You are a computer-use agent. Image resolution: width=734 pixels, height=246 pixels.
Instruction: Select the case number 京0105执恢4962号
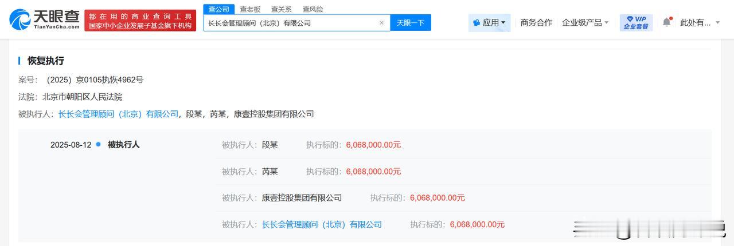click(x=95, y=80)
